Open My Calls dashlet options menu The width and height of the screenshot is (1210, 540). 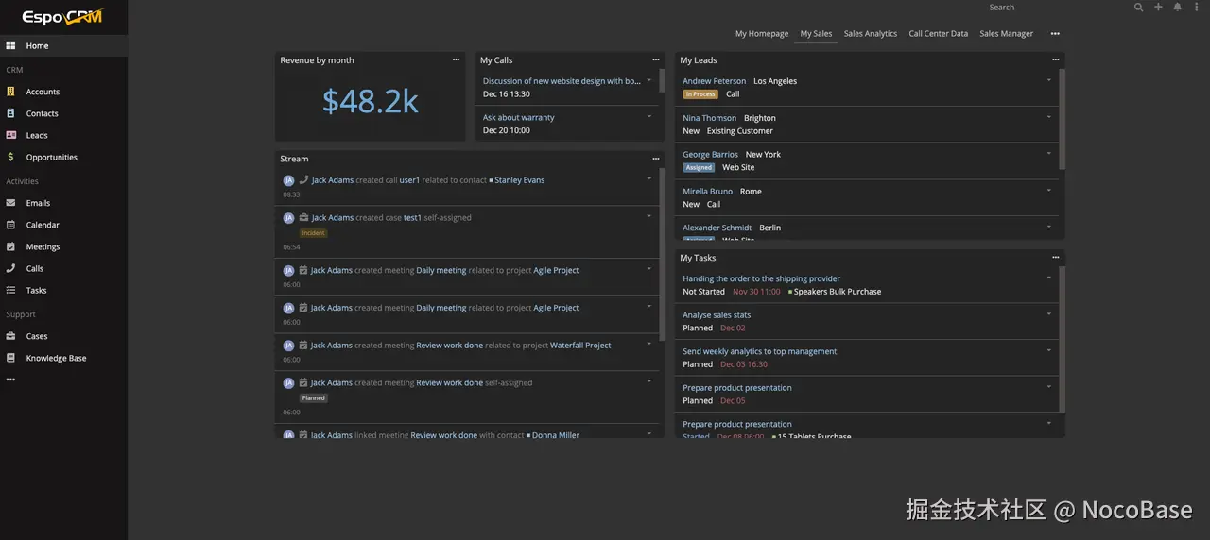coord(656,60)
